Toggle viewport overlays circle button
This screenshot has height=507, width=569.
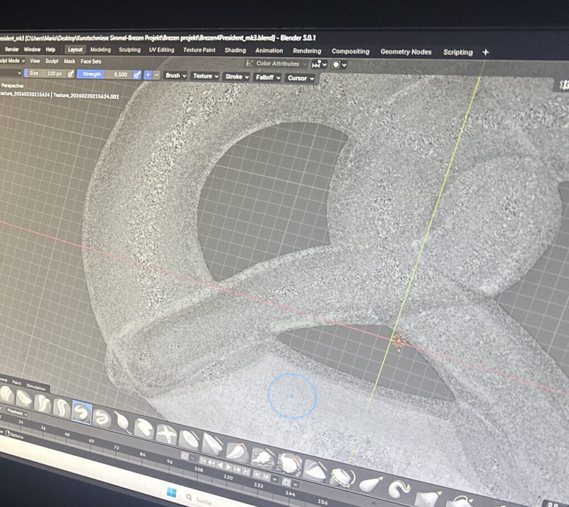click(336, 64)
